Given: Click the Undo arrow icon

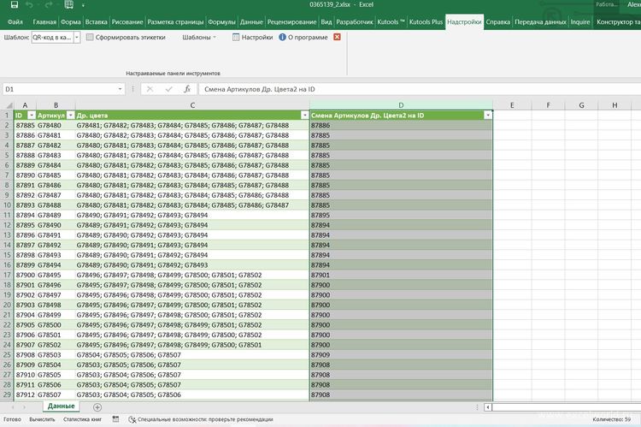Looking at the screenshot, I should (x=29, y=5).
